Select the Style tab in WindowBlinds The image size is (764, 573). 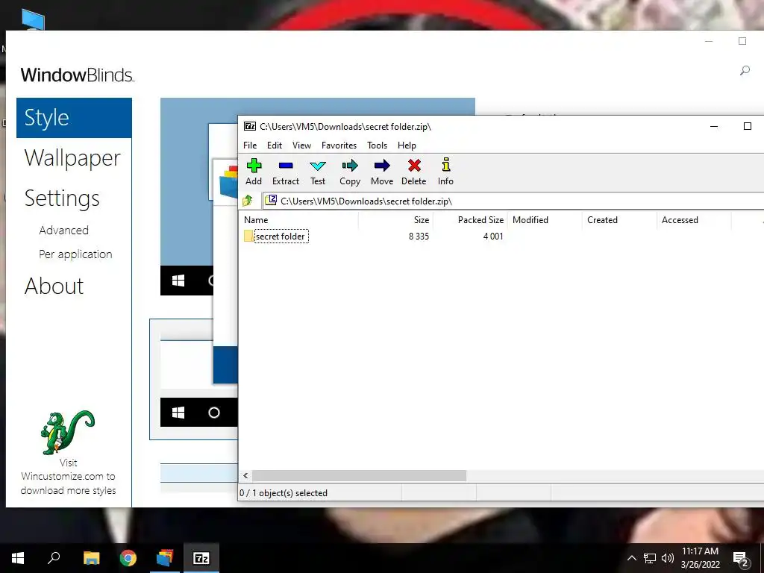[74, 118]
